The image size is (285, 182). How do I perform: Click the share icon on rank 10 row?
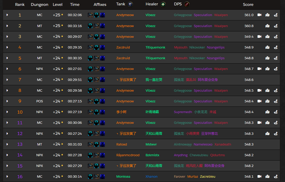pyautogui.click(x=276, y=112)
